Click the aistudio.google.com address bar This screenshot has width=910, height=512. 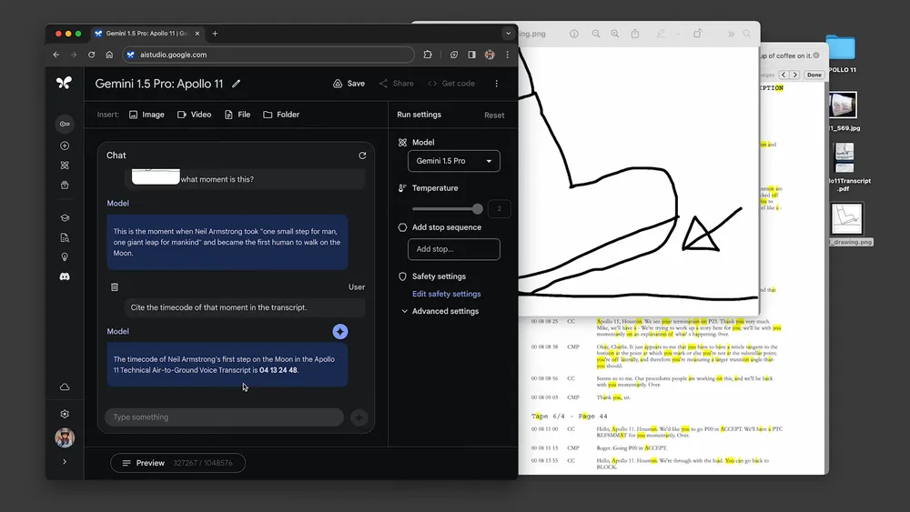(x=268, y=55)
